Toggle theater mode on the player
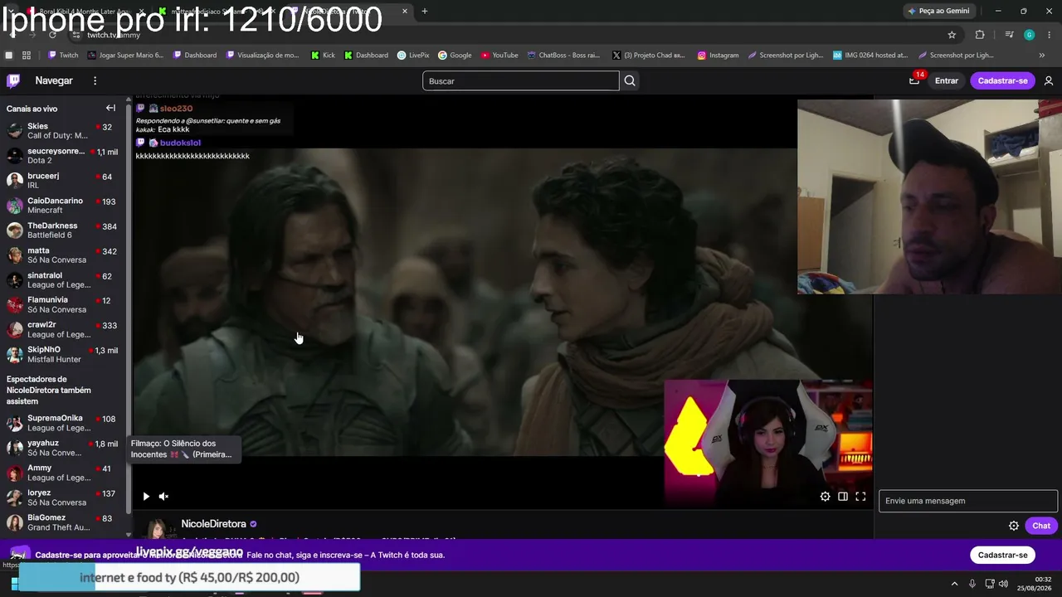The image size is (1062, 597). (x=842, y=497)
